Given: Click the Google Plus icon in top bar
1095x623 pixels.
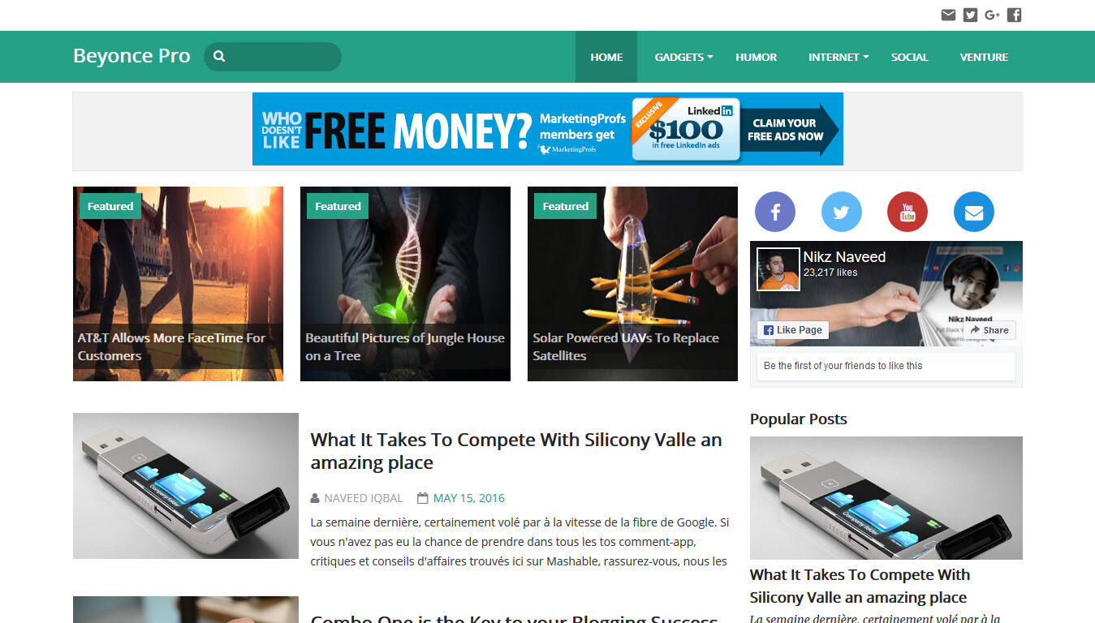Looking at the screenshot, I should 992,15.
